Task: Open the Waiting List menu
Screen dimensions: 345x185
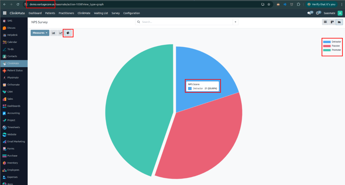Action: [101, 13]
